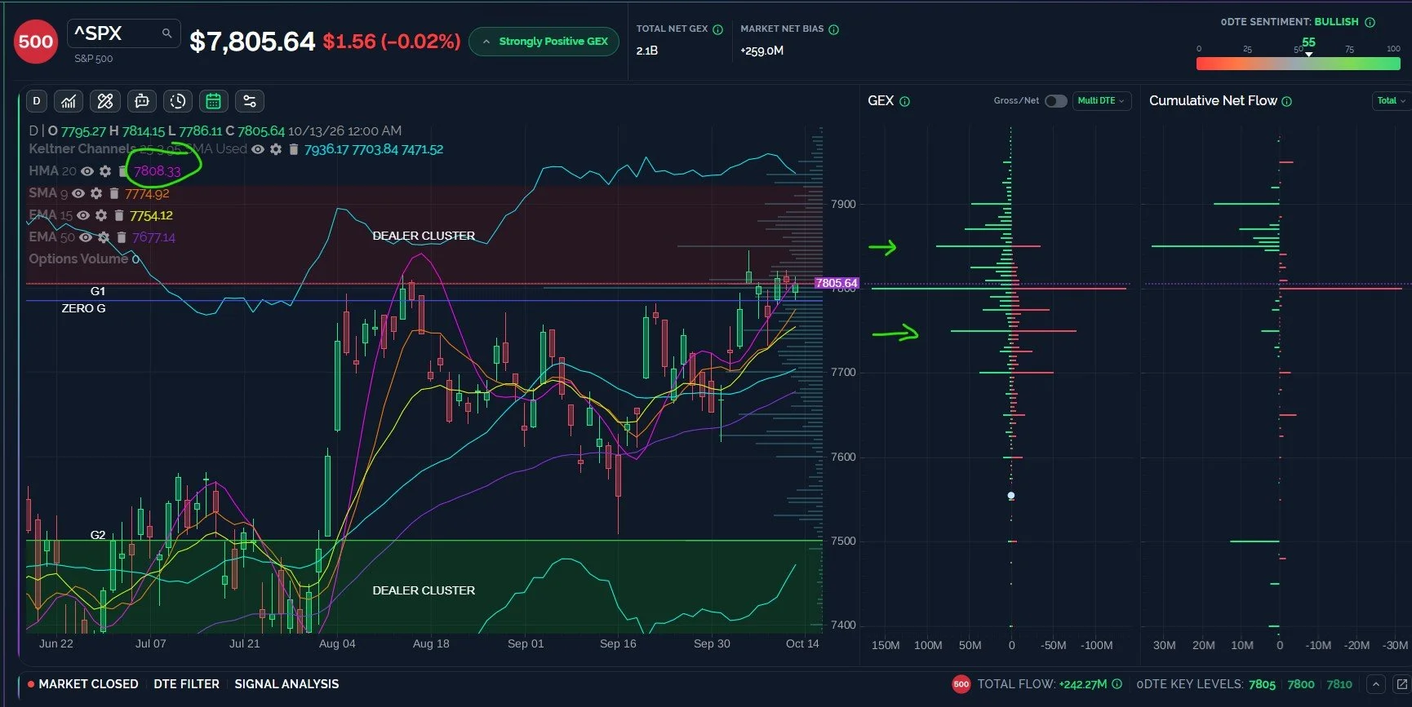Viewport: 1412px width, 707px height.
Task: Toggle the Gross/Net switch
Action: pyautogui.click(x=1056, y=101)
